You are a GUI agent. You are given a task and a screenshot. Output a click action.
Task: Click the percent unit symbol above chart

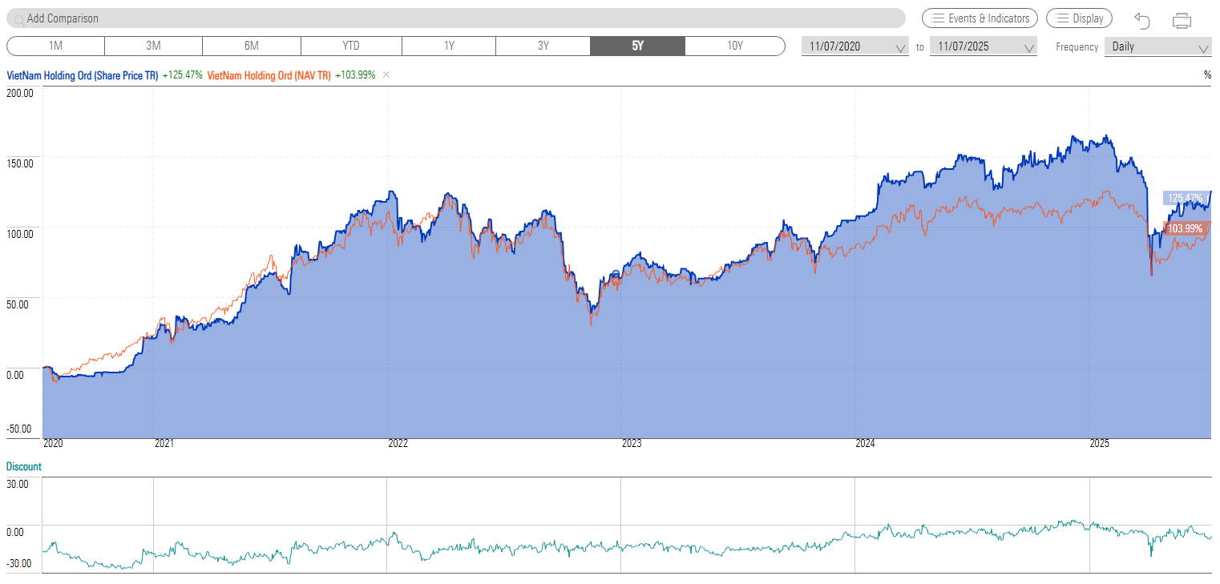(x=1207, y=75)
